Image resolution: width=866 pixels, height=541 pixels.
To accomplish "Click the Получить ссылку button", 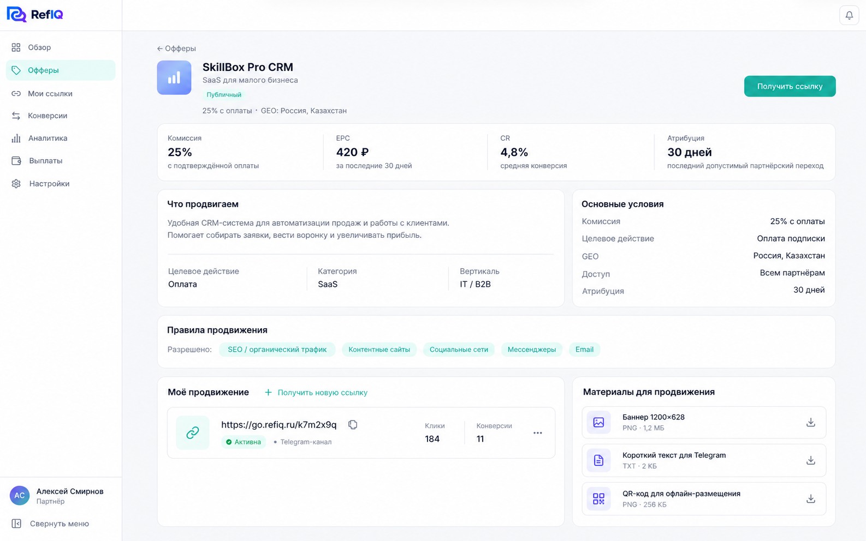I will coord(790,86).
